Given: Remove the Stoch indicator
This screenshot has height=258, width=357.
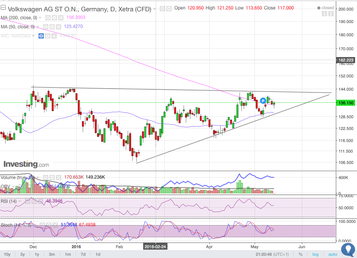Looking at the screenshot, I should (x=55, y=225).
